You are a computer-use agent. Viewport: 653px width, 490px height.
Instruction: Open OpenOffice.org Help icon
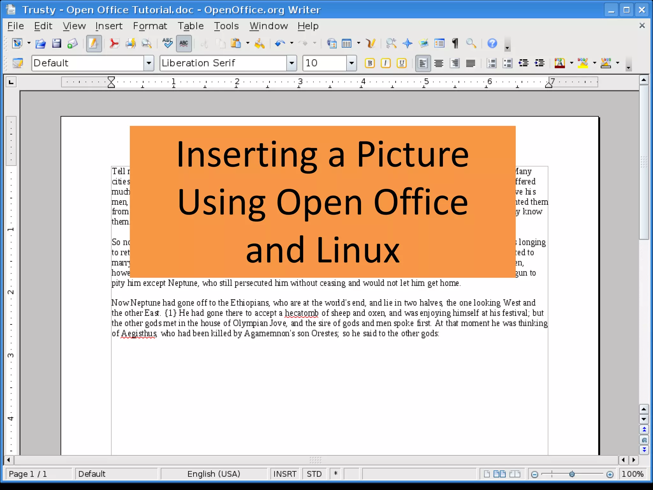[x=492, y=43]
